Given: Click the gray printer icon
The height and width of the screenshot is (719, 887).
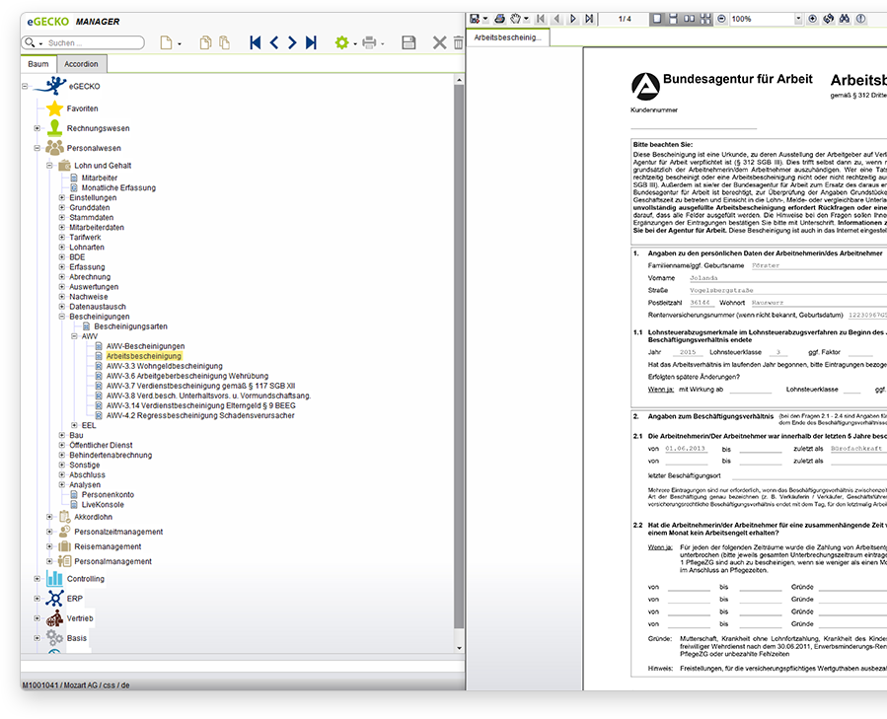Looking at the screenshot, I should coord(369,42).
